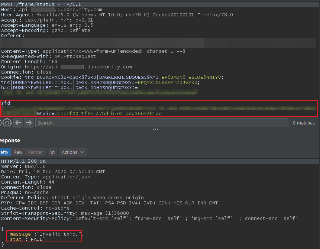Screen dimensions: 320x249
Task: Click the HTTP/1.1 200 OK status line
Action: (23, 161)
